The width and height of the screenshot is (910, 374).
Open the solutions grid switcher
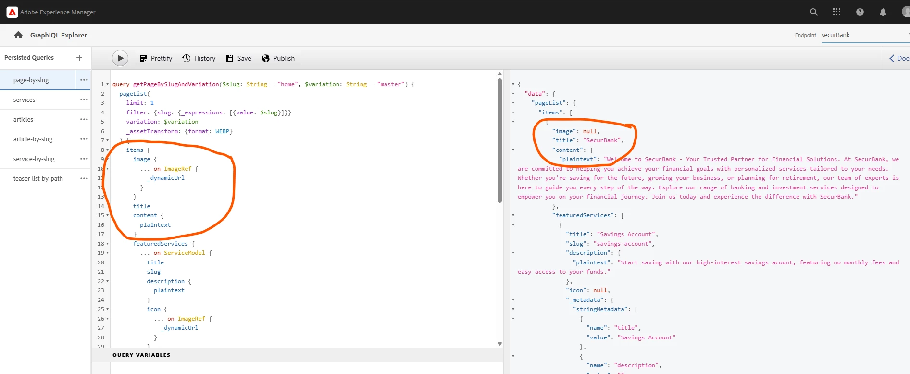coord(836,12)
